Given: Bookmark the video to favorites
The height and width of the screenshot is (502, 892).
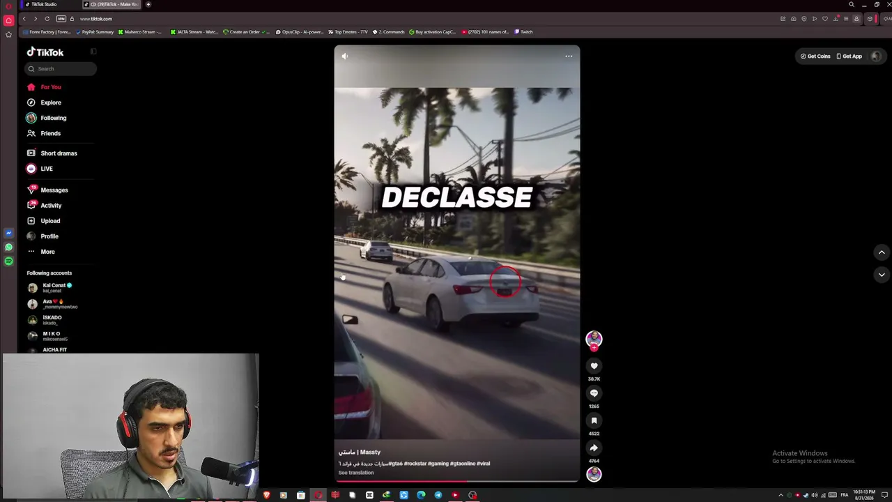Looking at the screenshot, I should tap(594, 420).
